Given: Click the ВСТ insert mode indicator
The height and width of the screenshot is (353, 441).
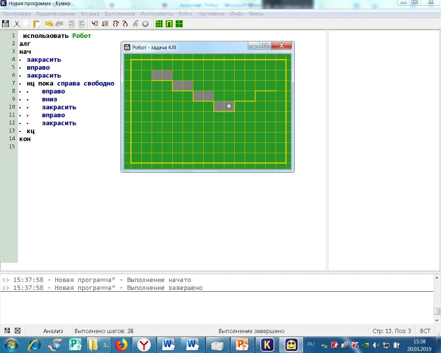Looking at the screenshot, I should [x=425, y=331].
